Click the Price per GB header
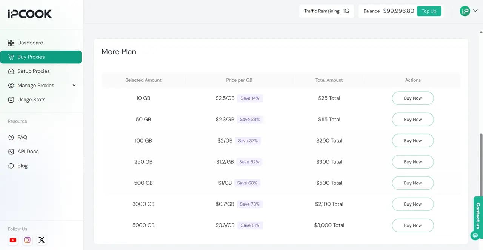The height and width of the screenshot is (250, 483). [x=239, y=80]
